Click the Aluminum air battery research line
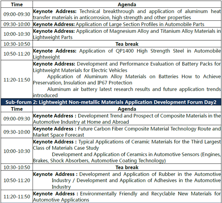The height and width of the screenshot is (203, 222). coord(134,89)
